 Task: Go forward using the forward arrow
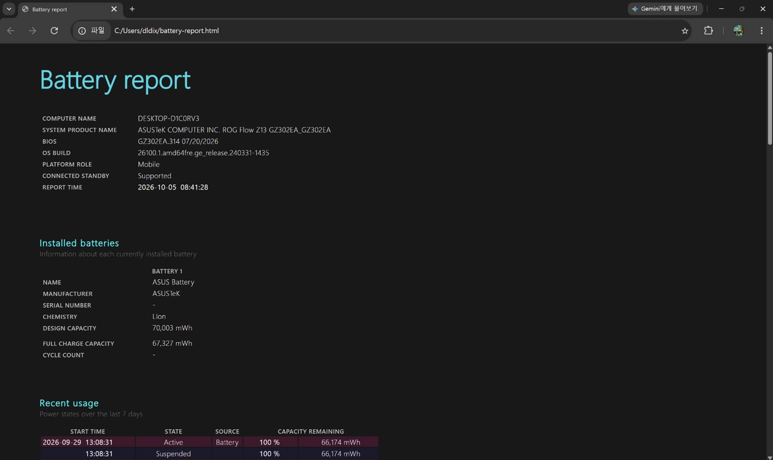[x=33, y=31]
